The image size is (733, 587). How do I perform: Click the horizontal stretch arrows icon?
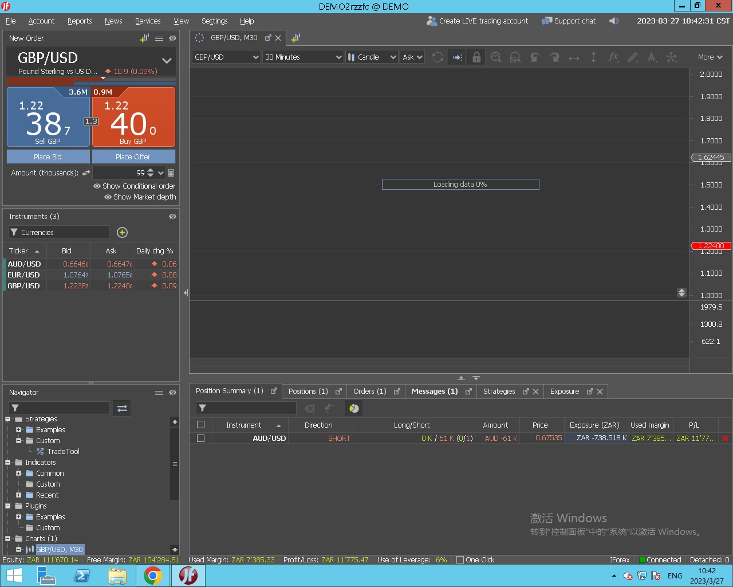pyautogui.click(x=574, y=58)
